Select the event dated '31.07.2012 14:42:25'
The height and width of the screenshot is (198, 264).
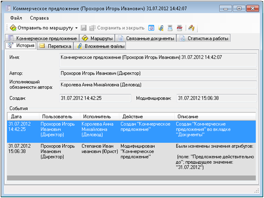pos(131,131)
